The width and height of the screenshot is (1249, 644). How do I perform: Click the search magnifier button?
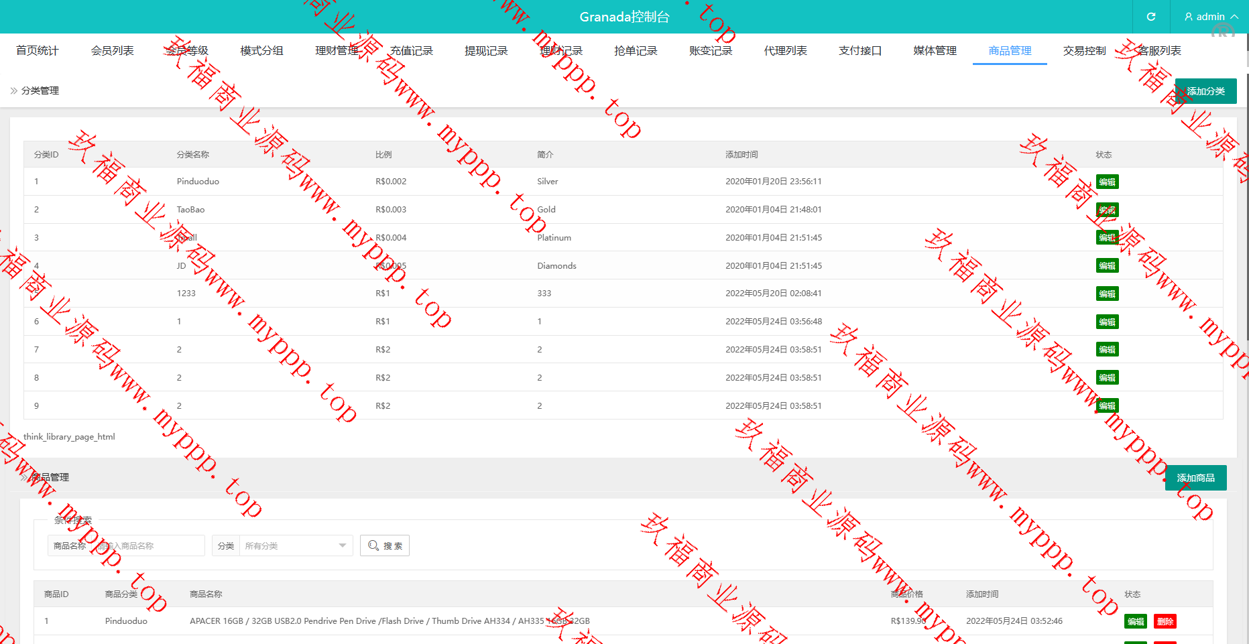[x=384, y=545]
